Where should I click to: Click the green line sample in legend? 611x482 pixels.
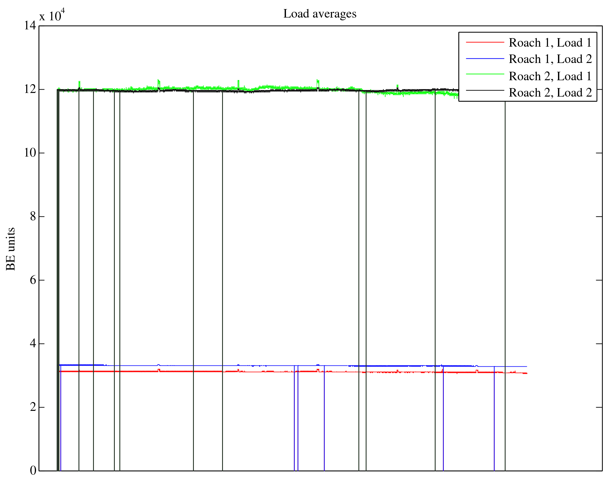[485, 74]
